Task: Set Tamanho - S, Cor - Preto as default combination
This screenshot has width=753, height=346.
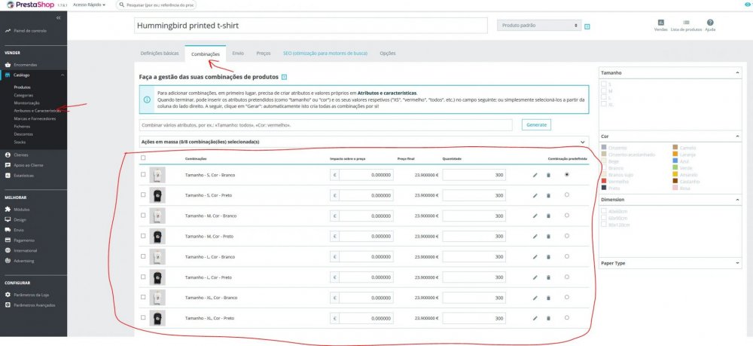Action: (567, 194)
